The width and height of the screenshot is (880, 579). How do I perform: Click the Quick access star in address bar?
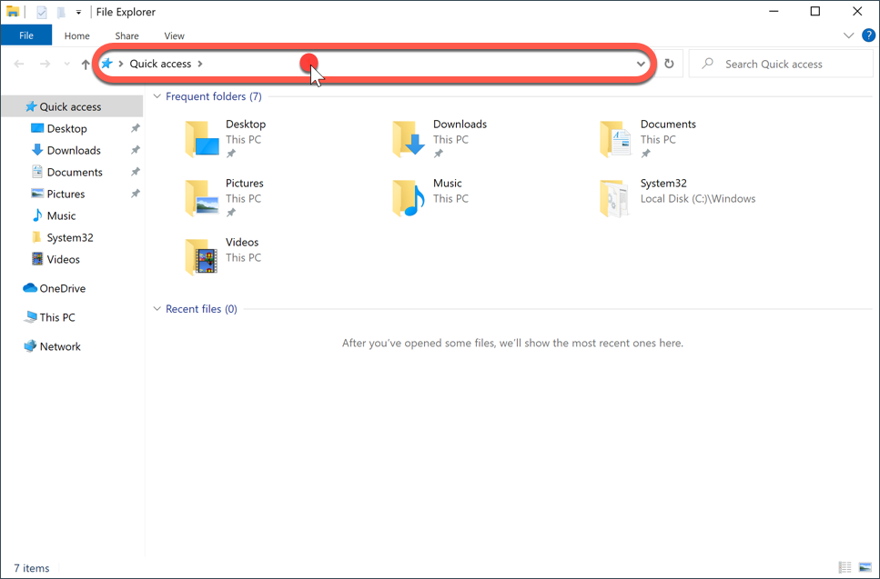pos(106,64)
